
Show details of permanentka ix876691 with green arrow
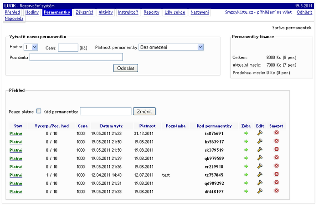point(246,133)
